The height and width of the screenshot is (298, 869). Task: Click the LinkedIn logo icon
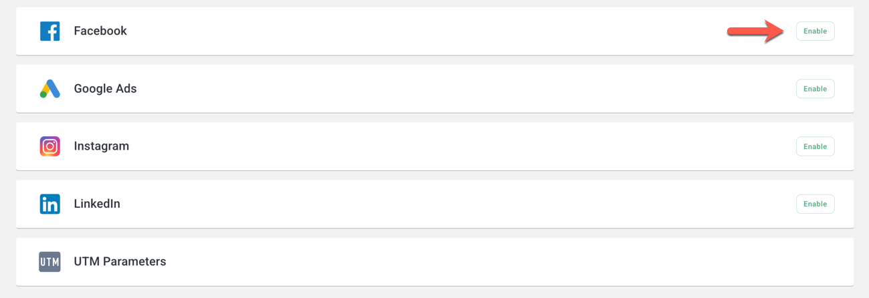coord(50,204)
